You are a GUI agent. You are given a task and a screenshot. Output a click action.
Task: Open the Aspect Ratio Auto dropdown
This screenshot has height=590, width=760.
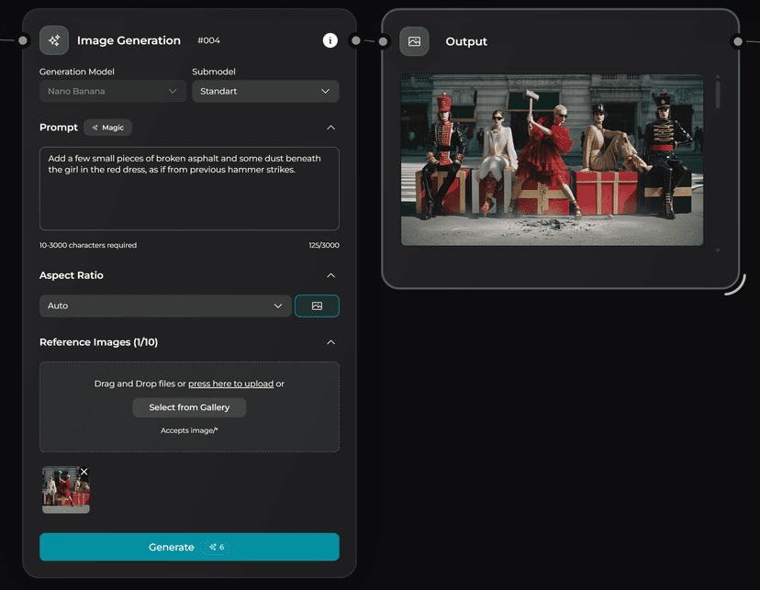point(165,306)
